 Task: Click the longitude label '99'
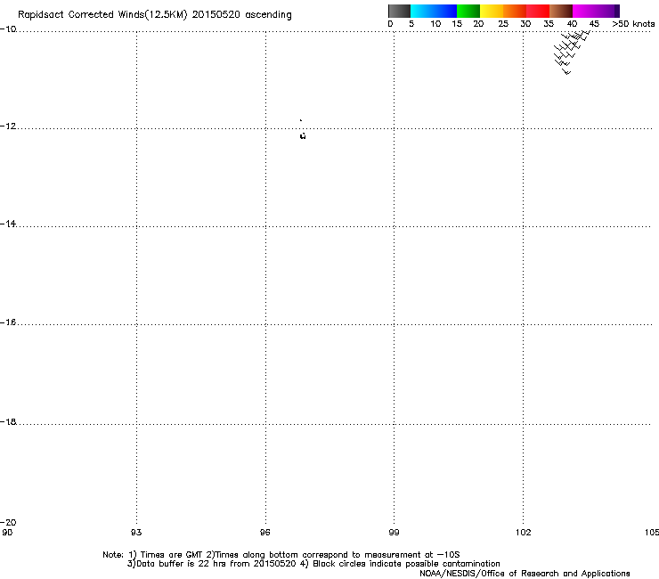click(394, 533)
